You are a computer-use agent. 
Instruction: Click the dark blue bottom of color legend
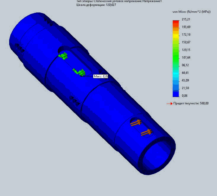[x=176, y=94]
